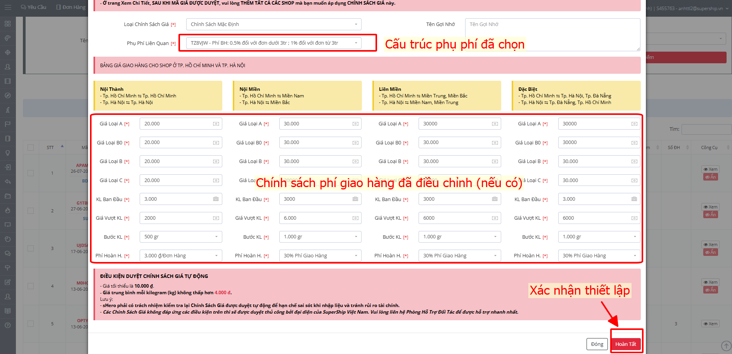Click the "Giá tối thiểu là 10.000 ₫" text

pos(127,286)
